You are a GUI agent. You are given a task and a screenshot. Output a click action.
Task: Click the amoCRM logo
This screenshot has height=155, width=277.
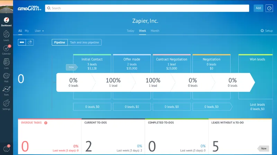29,8
